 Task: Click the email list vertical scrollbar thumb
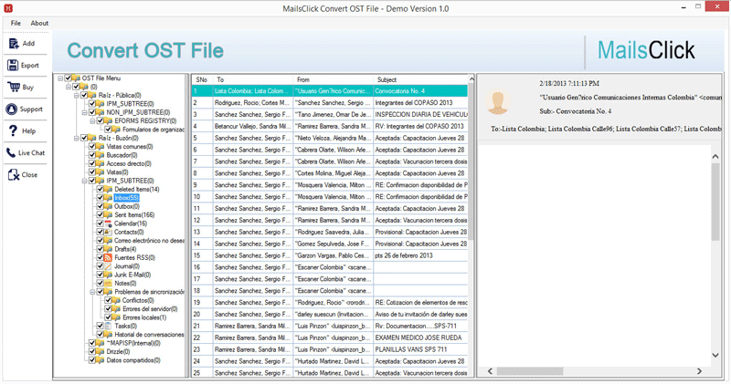click(471, 162)
